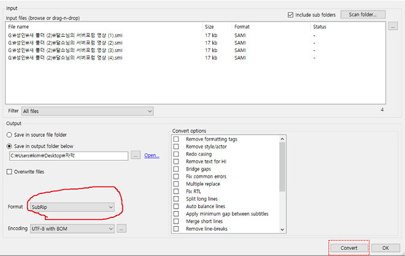
Task: Select the file ending in (3).smi
Action: point(65,50)
